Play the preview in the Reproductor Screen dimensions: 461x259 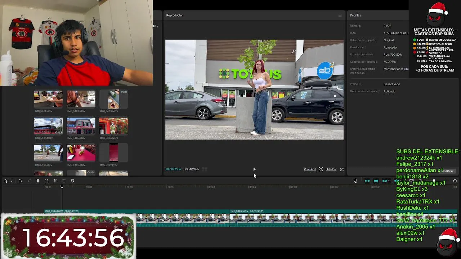(254, 169)
